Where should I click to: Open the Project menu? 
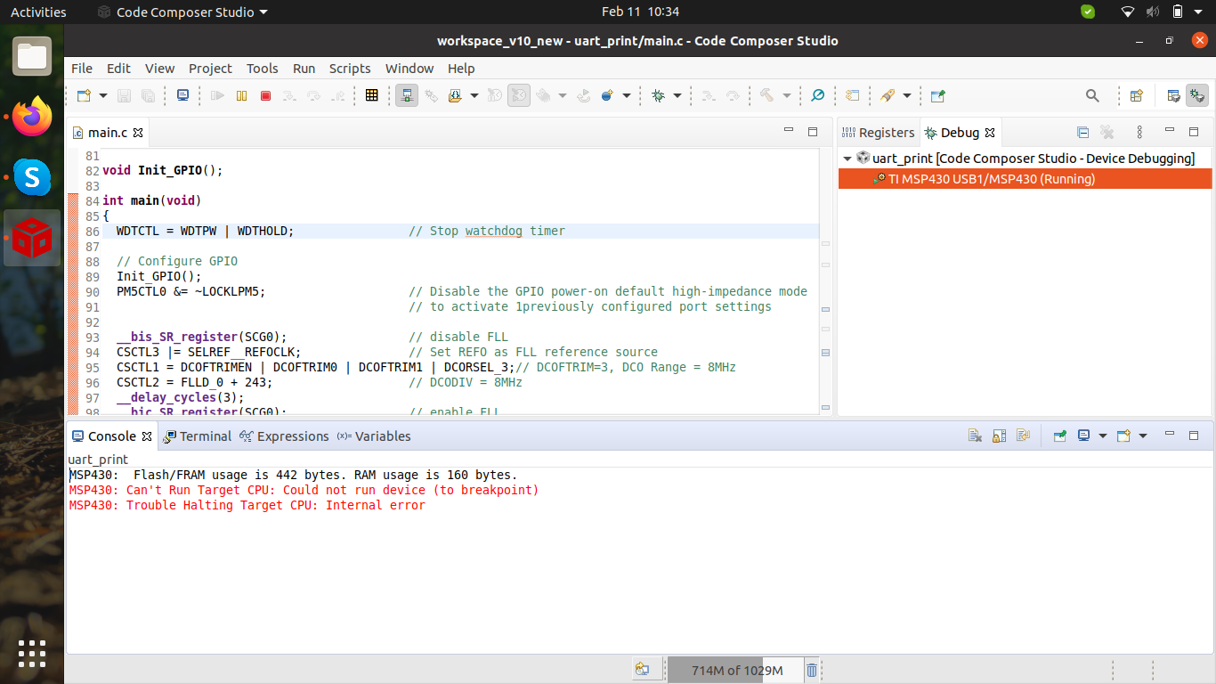[210, 69]
